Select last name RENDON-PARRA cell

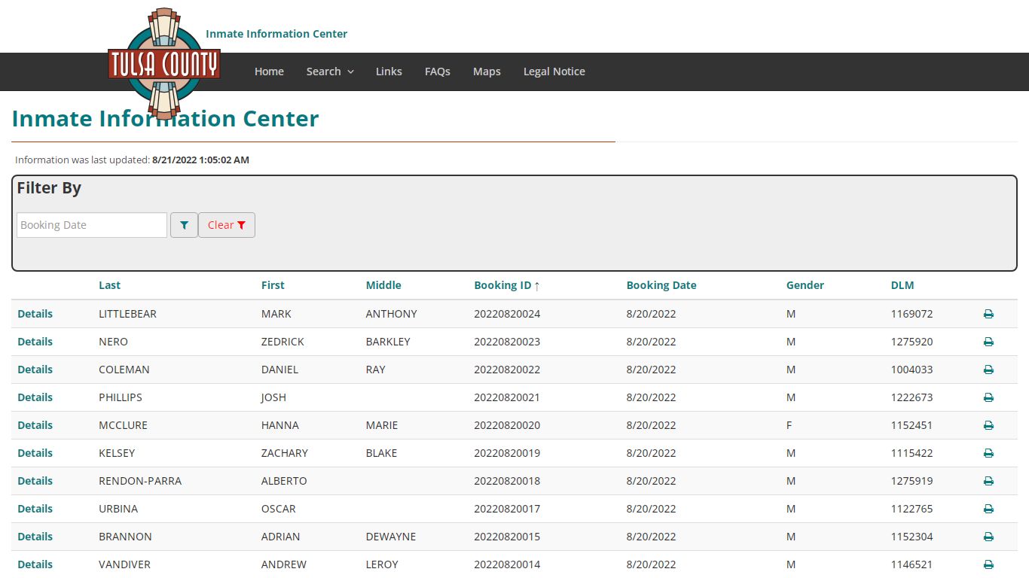pyautogui.click(x=140, y=481)
